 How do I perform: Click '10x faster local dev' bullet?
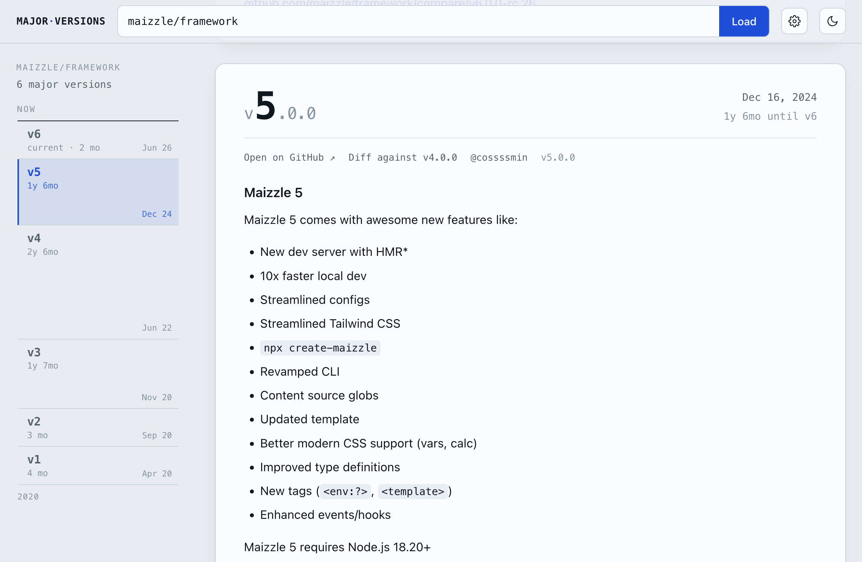pos(313,276)
